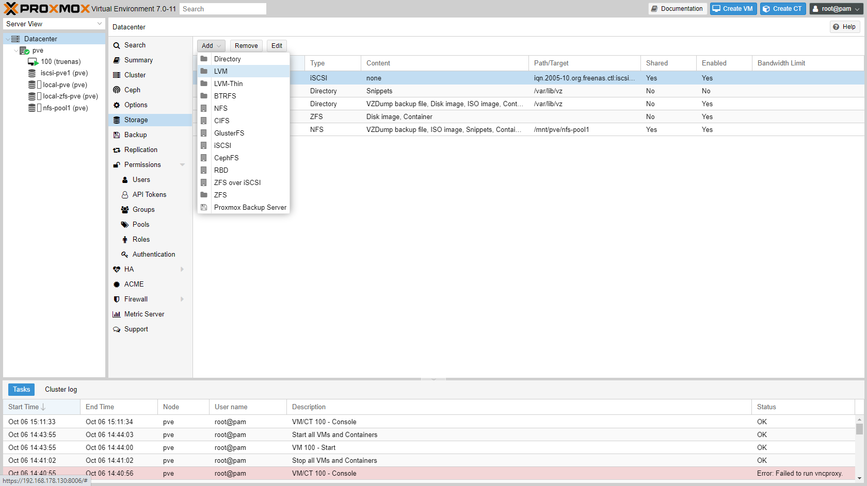Click the API Tokens icon
867x486 pixels.
point(125,195)
